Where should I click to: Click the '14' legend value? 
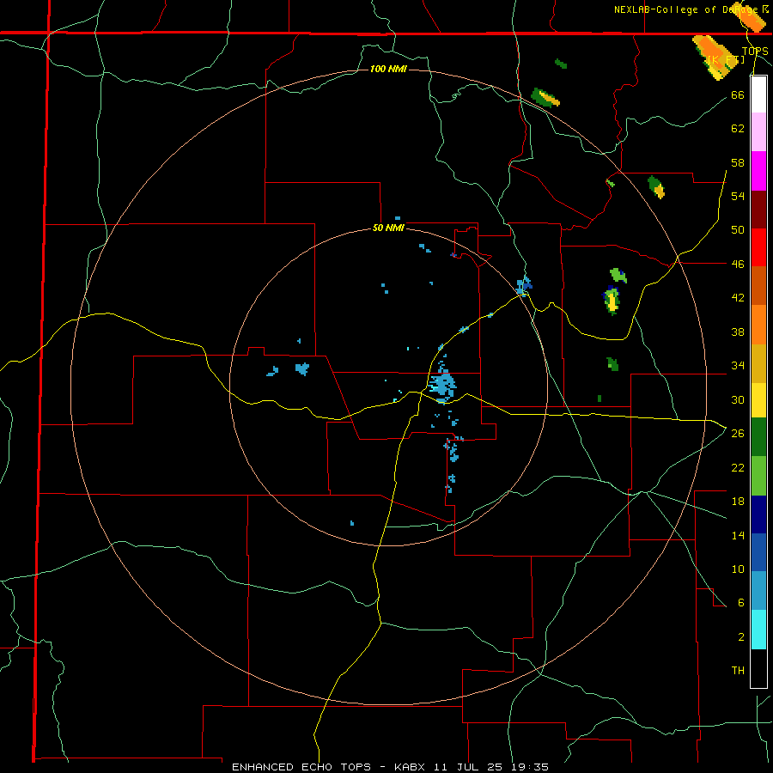point(738,535)
